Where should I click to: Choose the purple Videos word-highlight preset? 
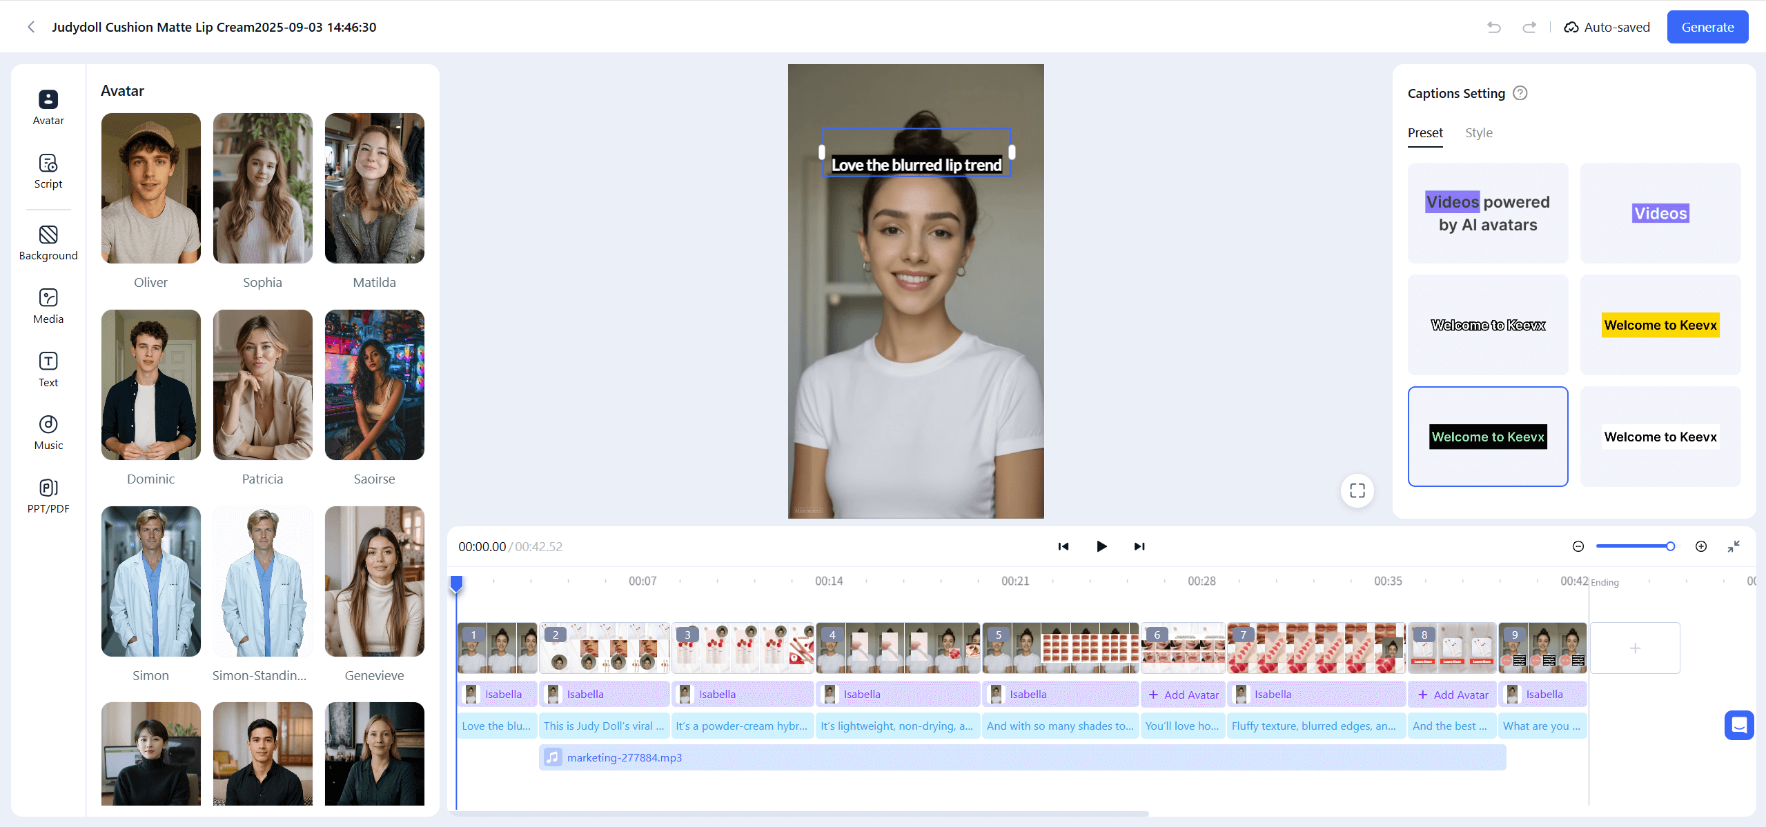1660,213
